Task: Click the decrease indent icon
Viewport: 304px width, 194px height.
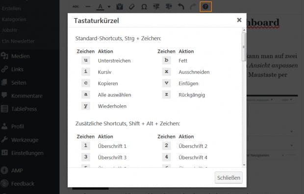Action: 156,7
